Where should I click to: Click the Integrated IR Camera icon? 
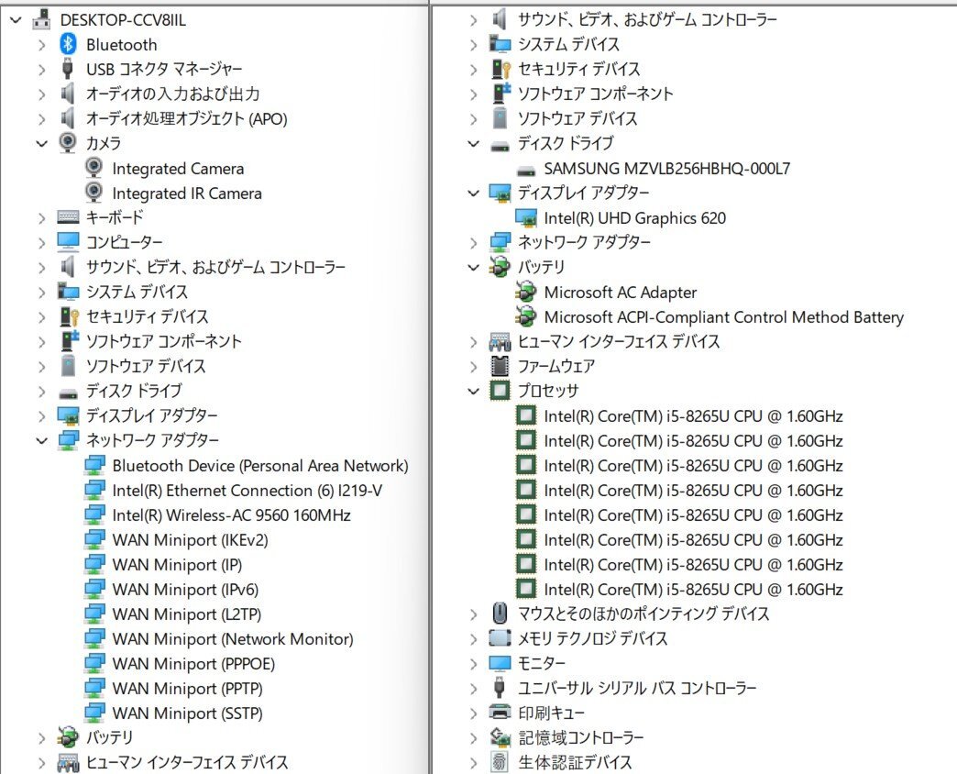click(95, 193)
